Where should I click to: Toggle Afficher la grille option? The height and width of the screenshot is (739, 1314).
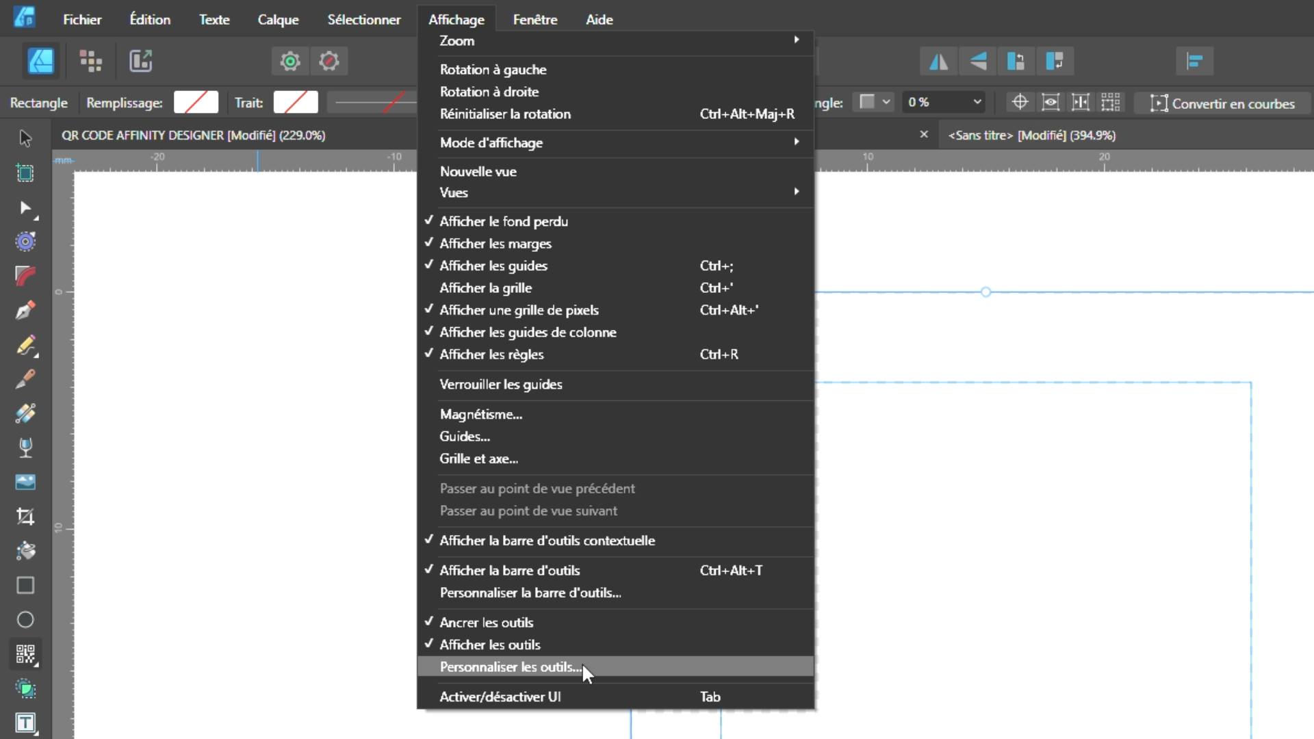click(485, 288)
